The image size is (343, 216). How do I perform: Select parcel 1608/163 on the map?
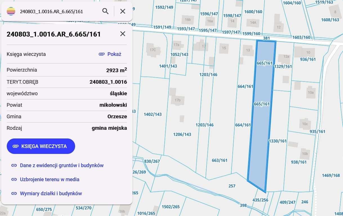pyautogui.click(x=330, y=20)
